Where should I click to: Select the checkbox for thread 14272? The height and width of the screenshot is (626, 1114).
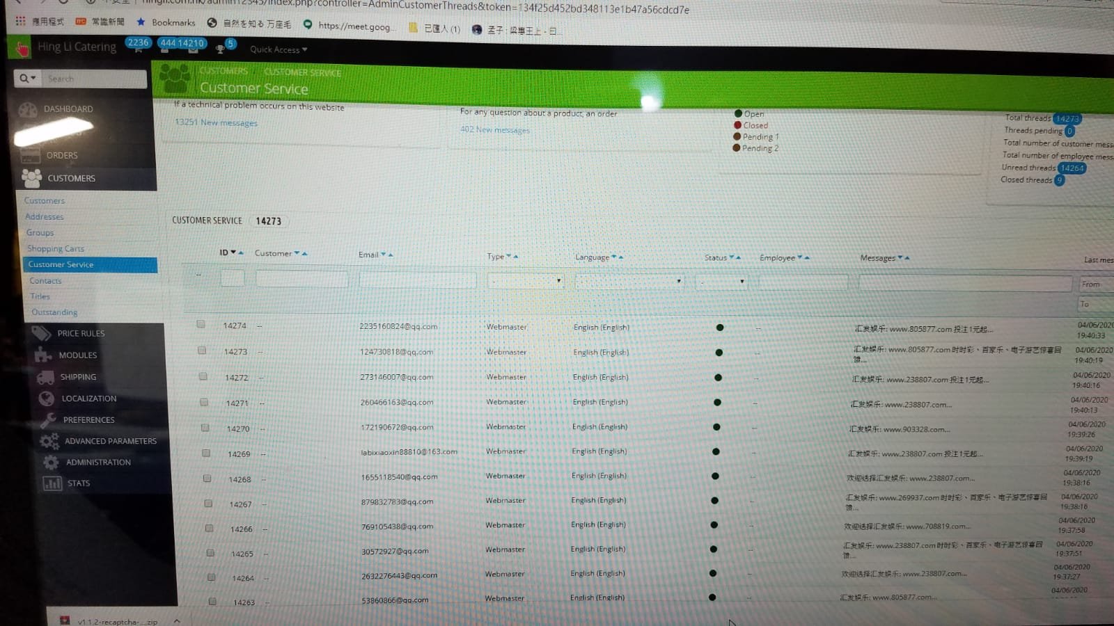203,376
